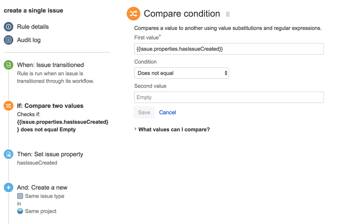341x224 pixels.
Task: Click the Cancel link
Action: 168,112
